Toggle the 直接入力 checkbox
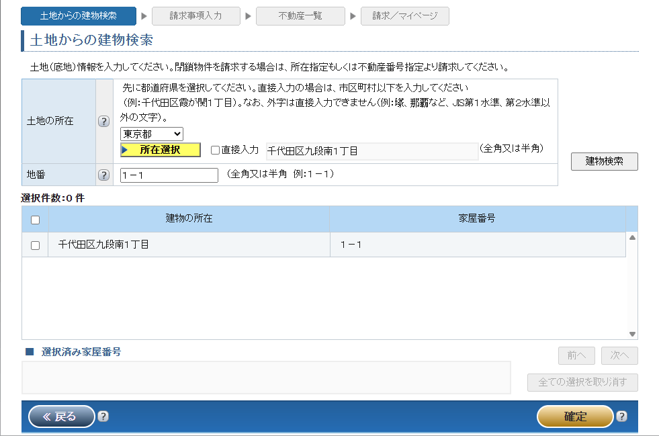The image size is (659, 436). 215,150
